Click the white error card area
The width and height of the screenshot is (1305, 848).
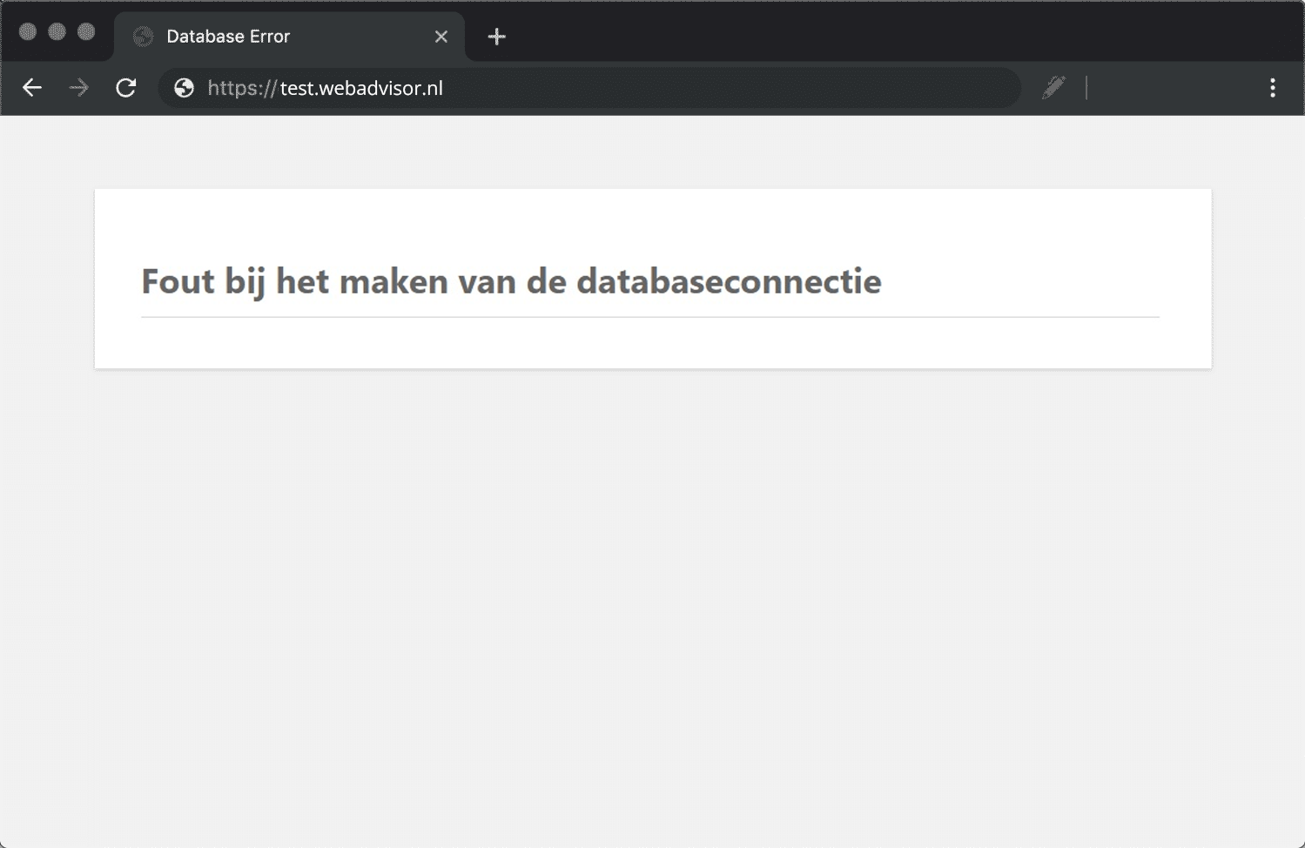coord(653,348)
